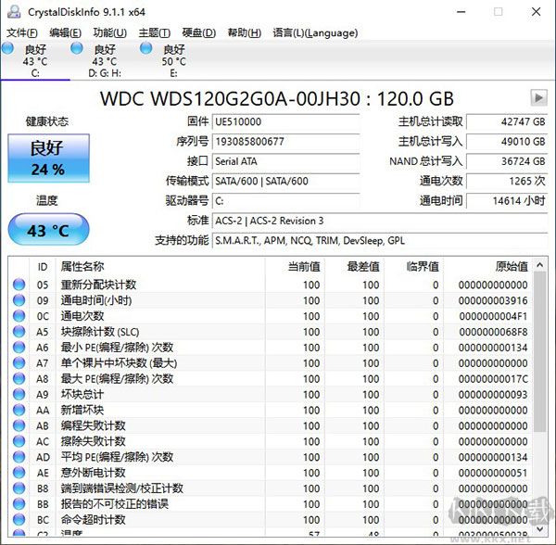Click the blue status dot for attribute A6
Viewport: 556px width, 545px height.
[19, 348]
